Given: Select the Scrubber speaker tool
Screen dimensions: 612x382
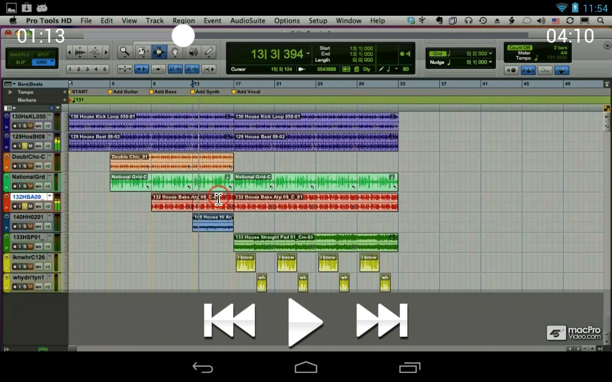Looking at the screenshot, I should click(x=192, y=52).
